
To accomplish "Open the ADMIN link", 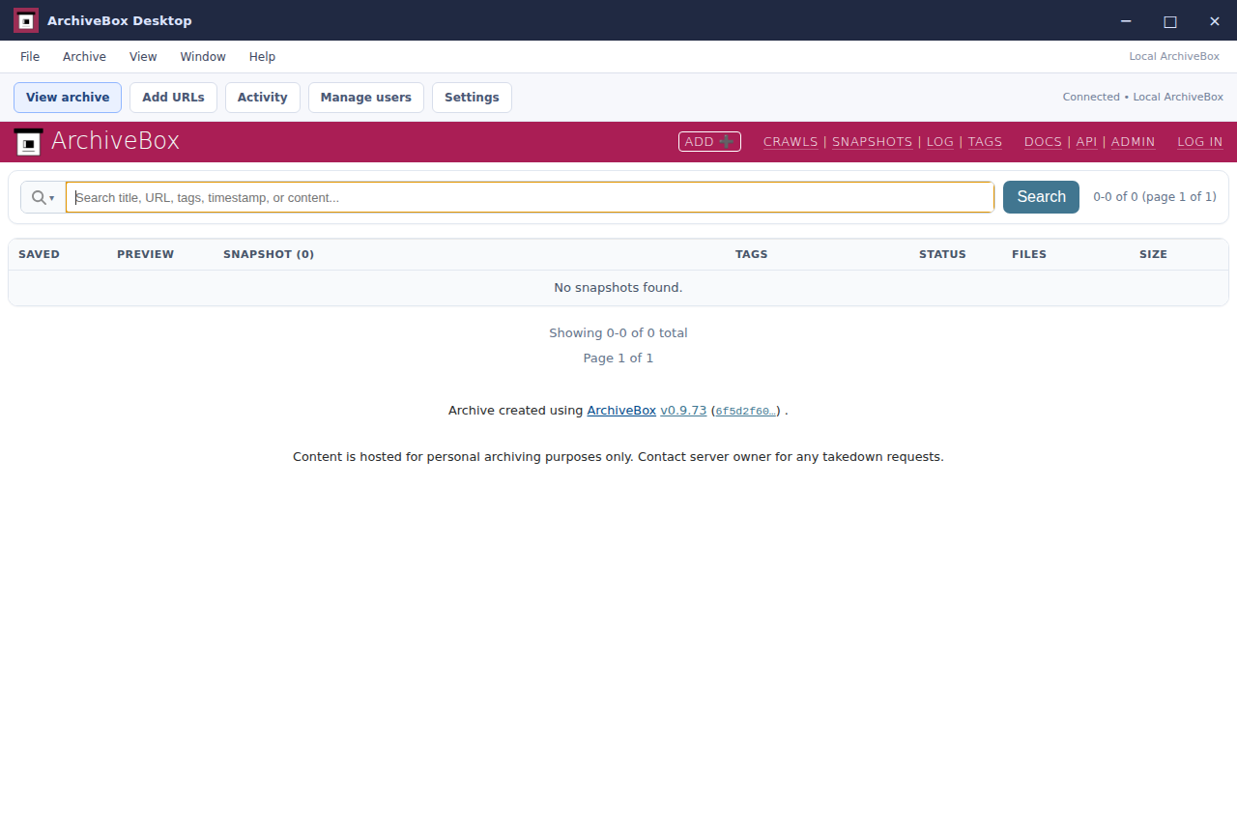I will pos(1133,142).
